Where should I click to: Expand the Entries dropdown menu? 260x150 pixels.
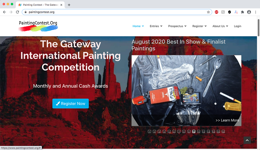156,26
